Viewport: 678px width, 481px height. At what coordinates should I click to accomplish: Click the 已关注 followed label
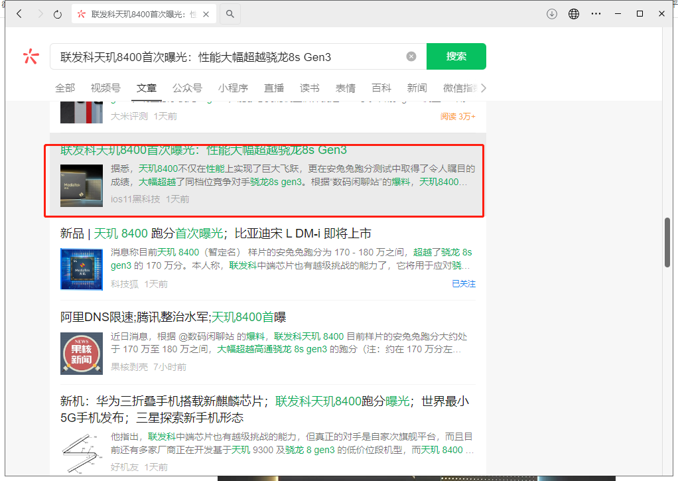(x=464, y=284)
